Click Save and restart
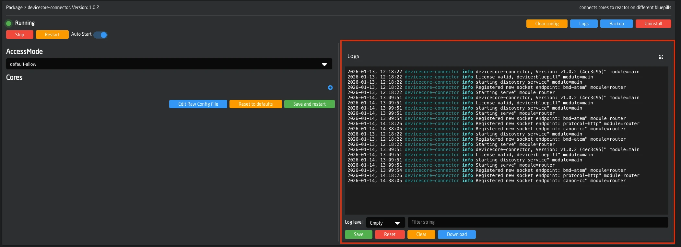Image resolution: width=681 pixels, height=247 pixels. point(310,104)
